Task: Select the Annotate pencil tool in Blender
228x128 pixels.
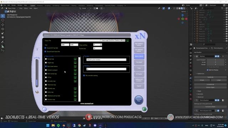Action: click(3, 42)
